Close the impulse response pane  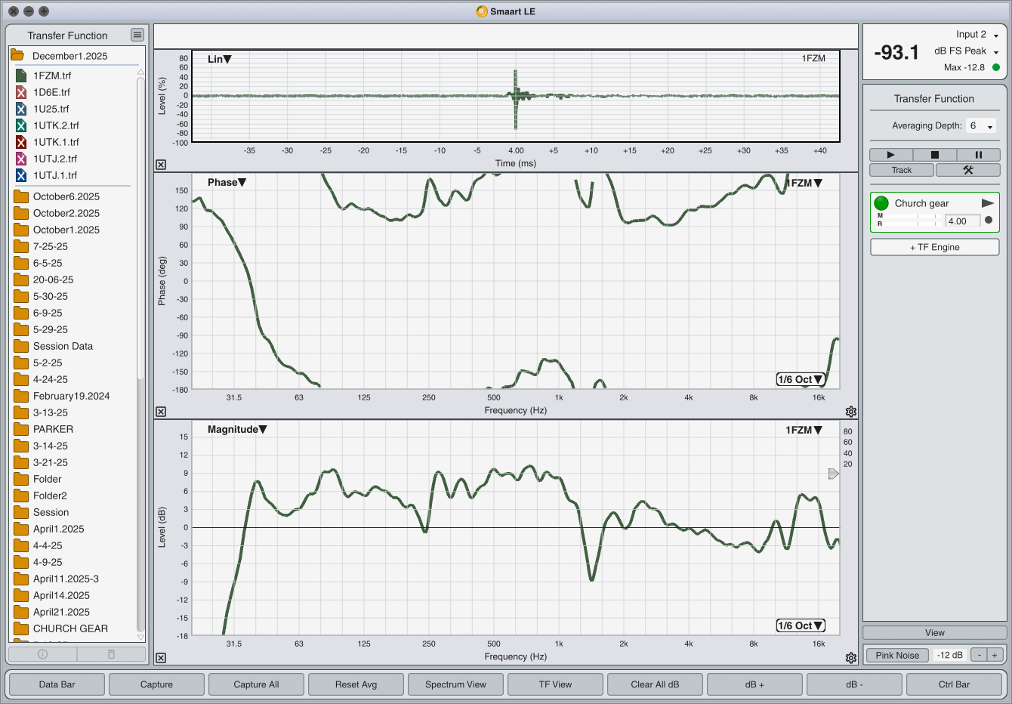coord(161,165)
